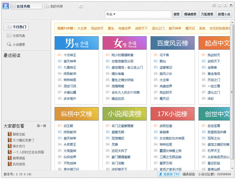Click hot search term 重生
This screenshot has height=179, width=236.
click(111, 28)
